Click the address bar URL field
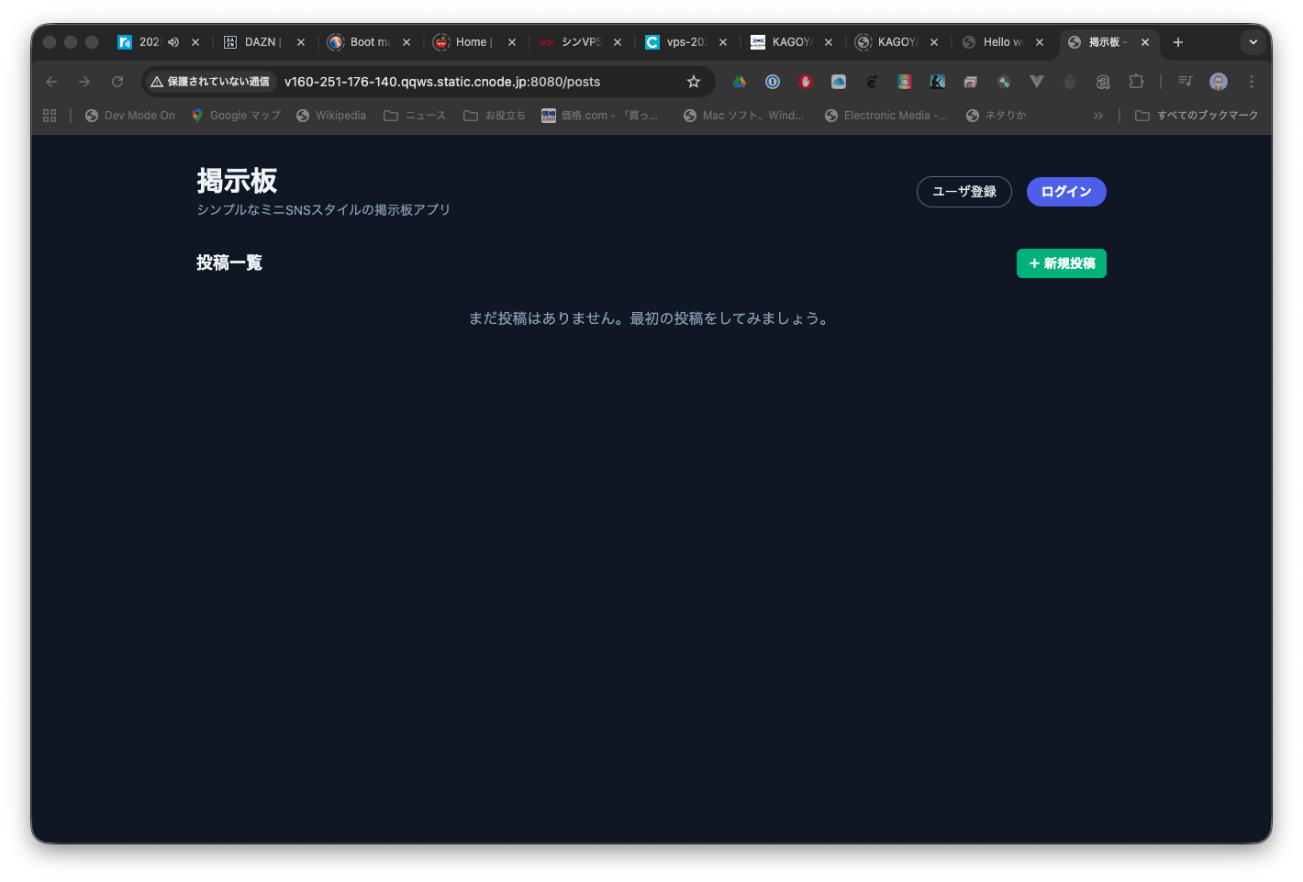The image size is (1303, 882). click(x=477, y=82)
